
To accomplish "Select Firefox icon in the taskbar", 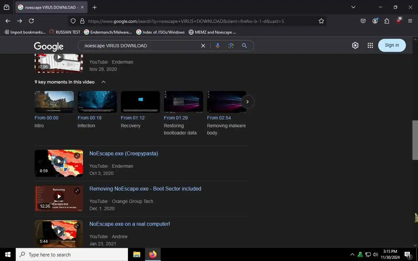I will click(x=153, y=254).
